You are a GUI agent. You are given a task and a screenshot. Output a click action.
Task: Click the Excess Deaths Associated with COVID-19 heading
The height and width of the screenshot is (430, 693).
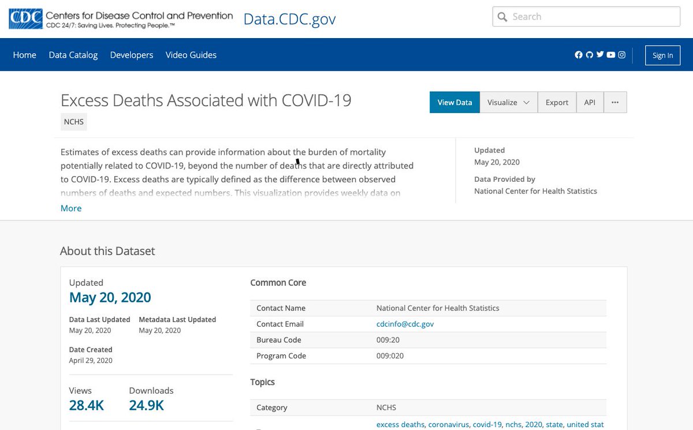tap(206, 100)
